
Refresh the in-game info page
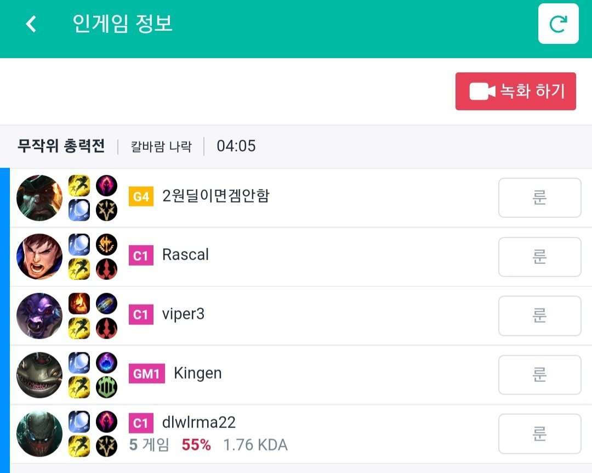click(558, 24)
